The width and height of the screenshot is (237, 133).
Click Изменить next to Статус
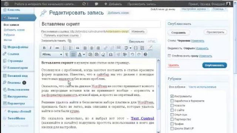[197, 41]
